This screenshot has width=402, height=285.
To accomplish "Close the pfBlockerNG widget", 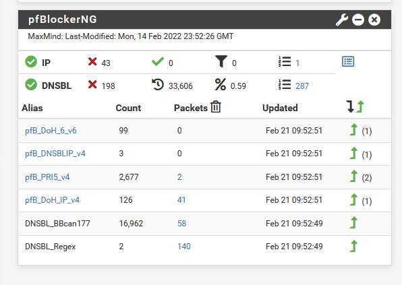I will (x=374, y=20).
